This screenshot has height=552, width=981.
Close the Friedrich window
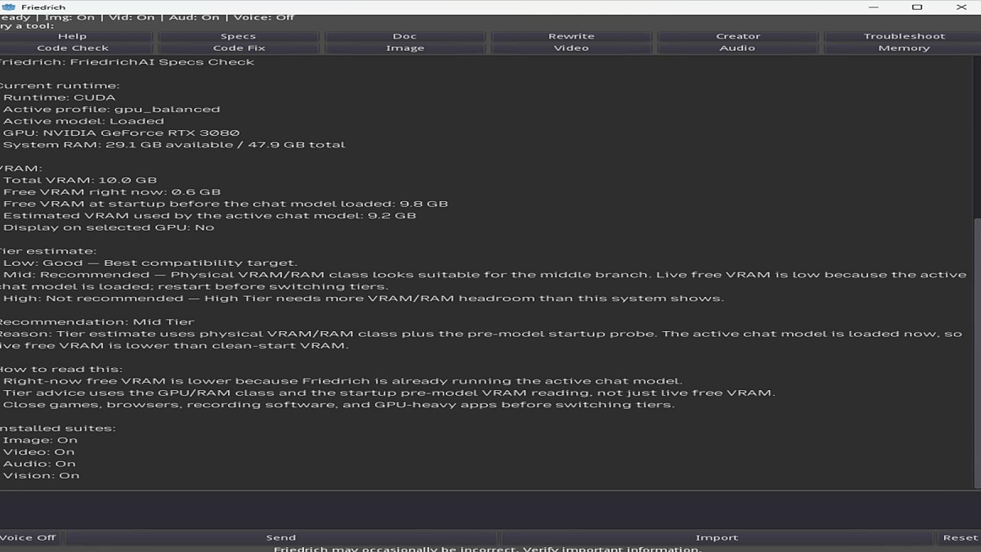click(x=961, y=7)
